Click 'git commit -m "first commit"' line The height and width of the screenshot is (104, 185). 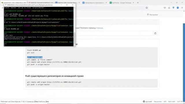click(x=40, y=60)
